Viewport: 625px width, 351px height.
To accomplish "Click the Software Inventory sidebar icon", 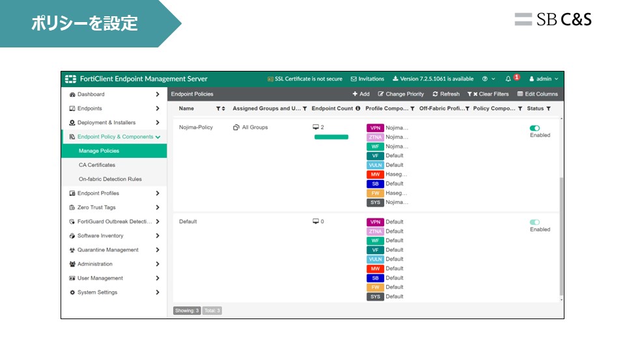I will coord(72,235).
